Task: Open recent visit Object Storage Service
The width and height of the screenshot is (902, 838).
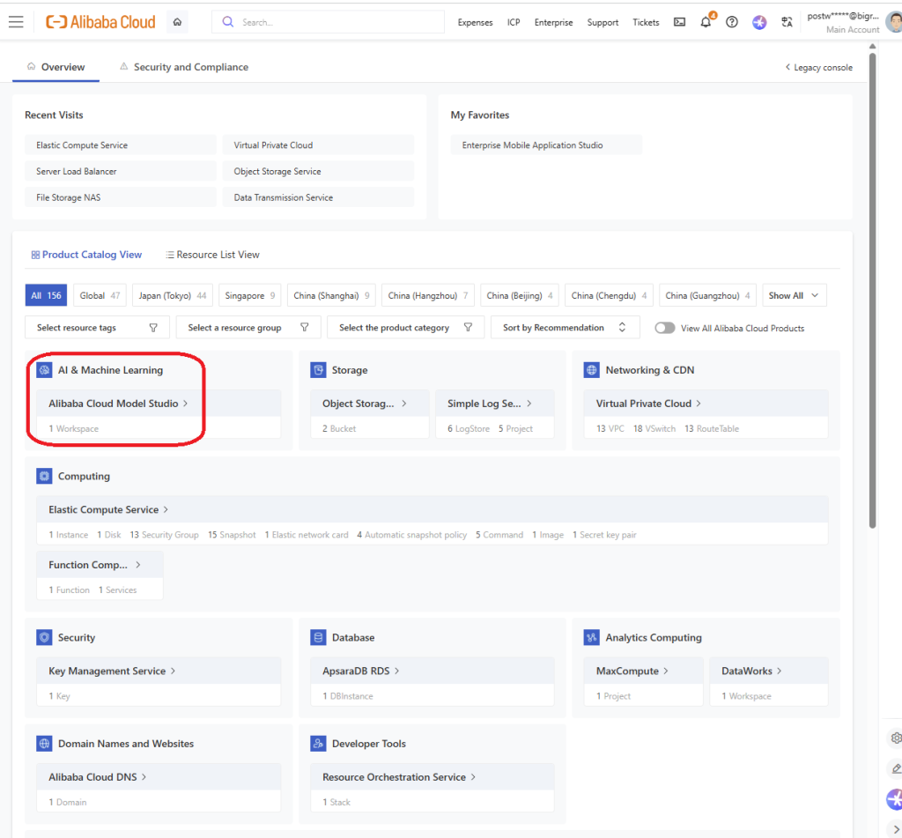Action: click(318, 171)
